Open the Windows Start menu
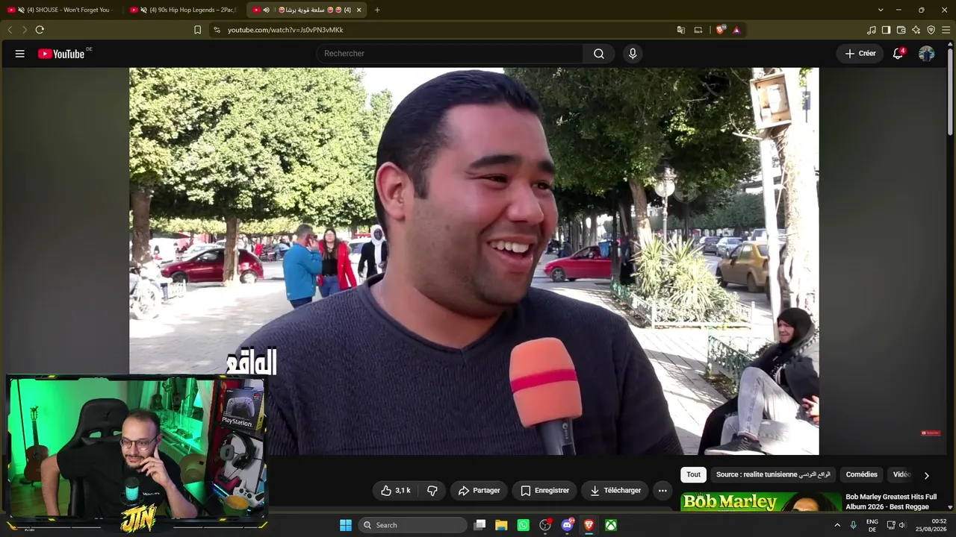This screenshot has width=956, height=537. pos(346,525)
